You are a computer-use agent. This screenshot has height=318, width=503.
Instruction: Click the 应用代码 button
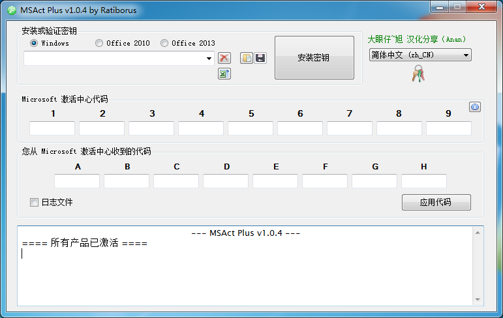(436, 203)
